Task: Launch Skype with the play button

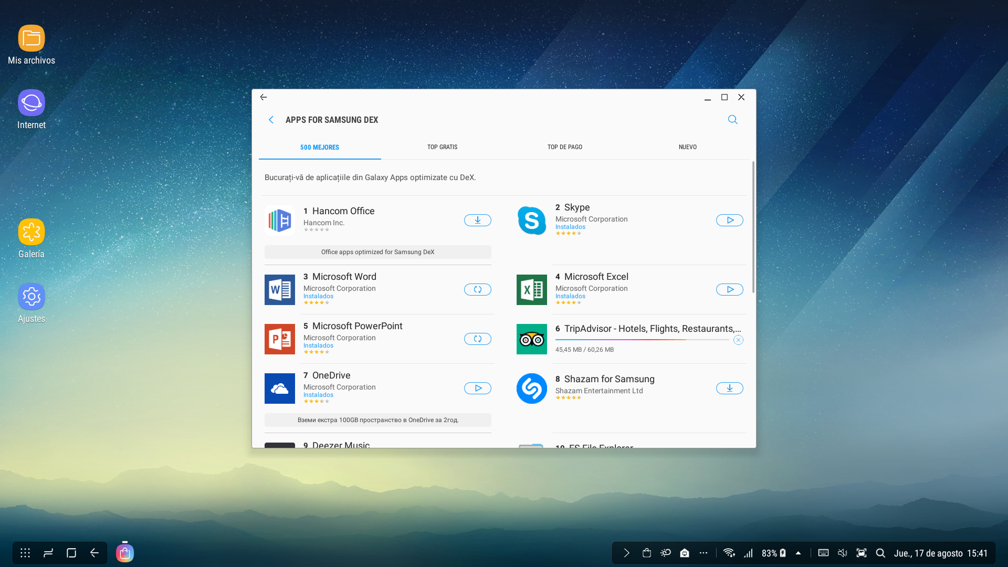Action: point(730,220)
